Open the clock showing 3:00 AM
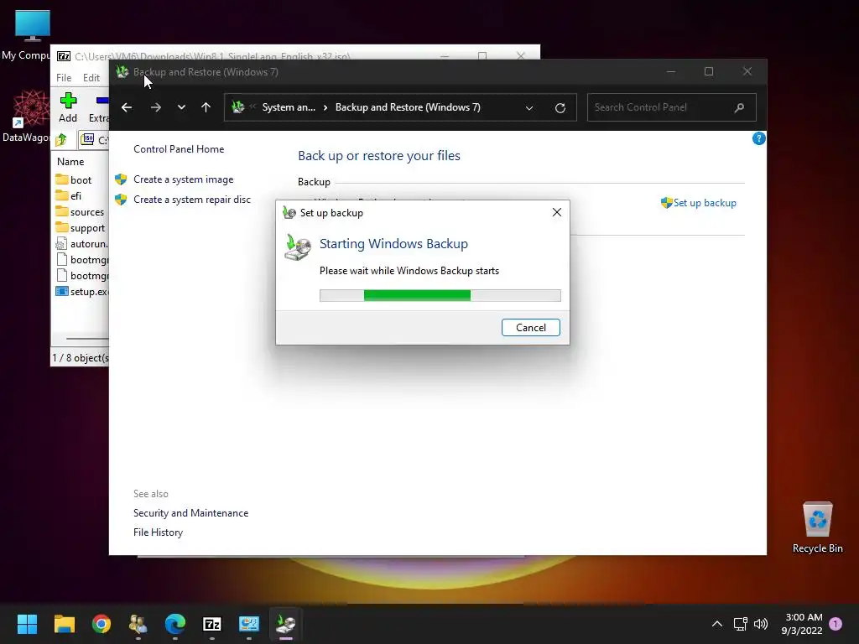The width and height of the screenshot is (859, 644). 802,624
